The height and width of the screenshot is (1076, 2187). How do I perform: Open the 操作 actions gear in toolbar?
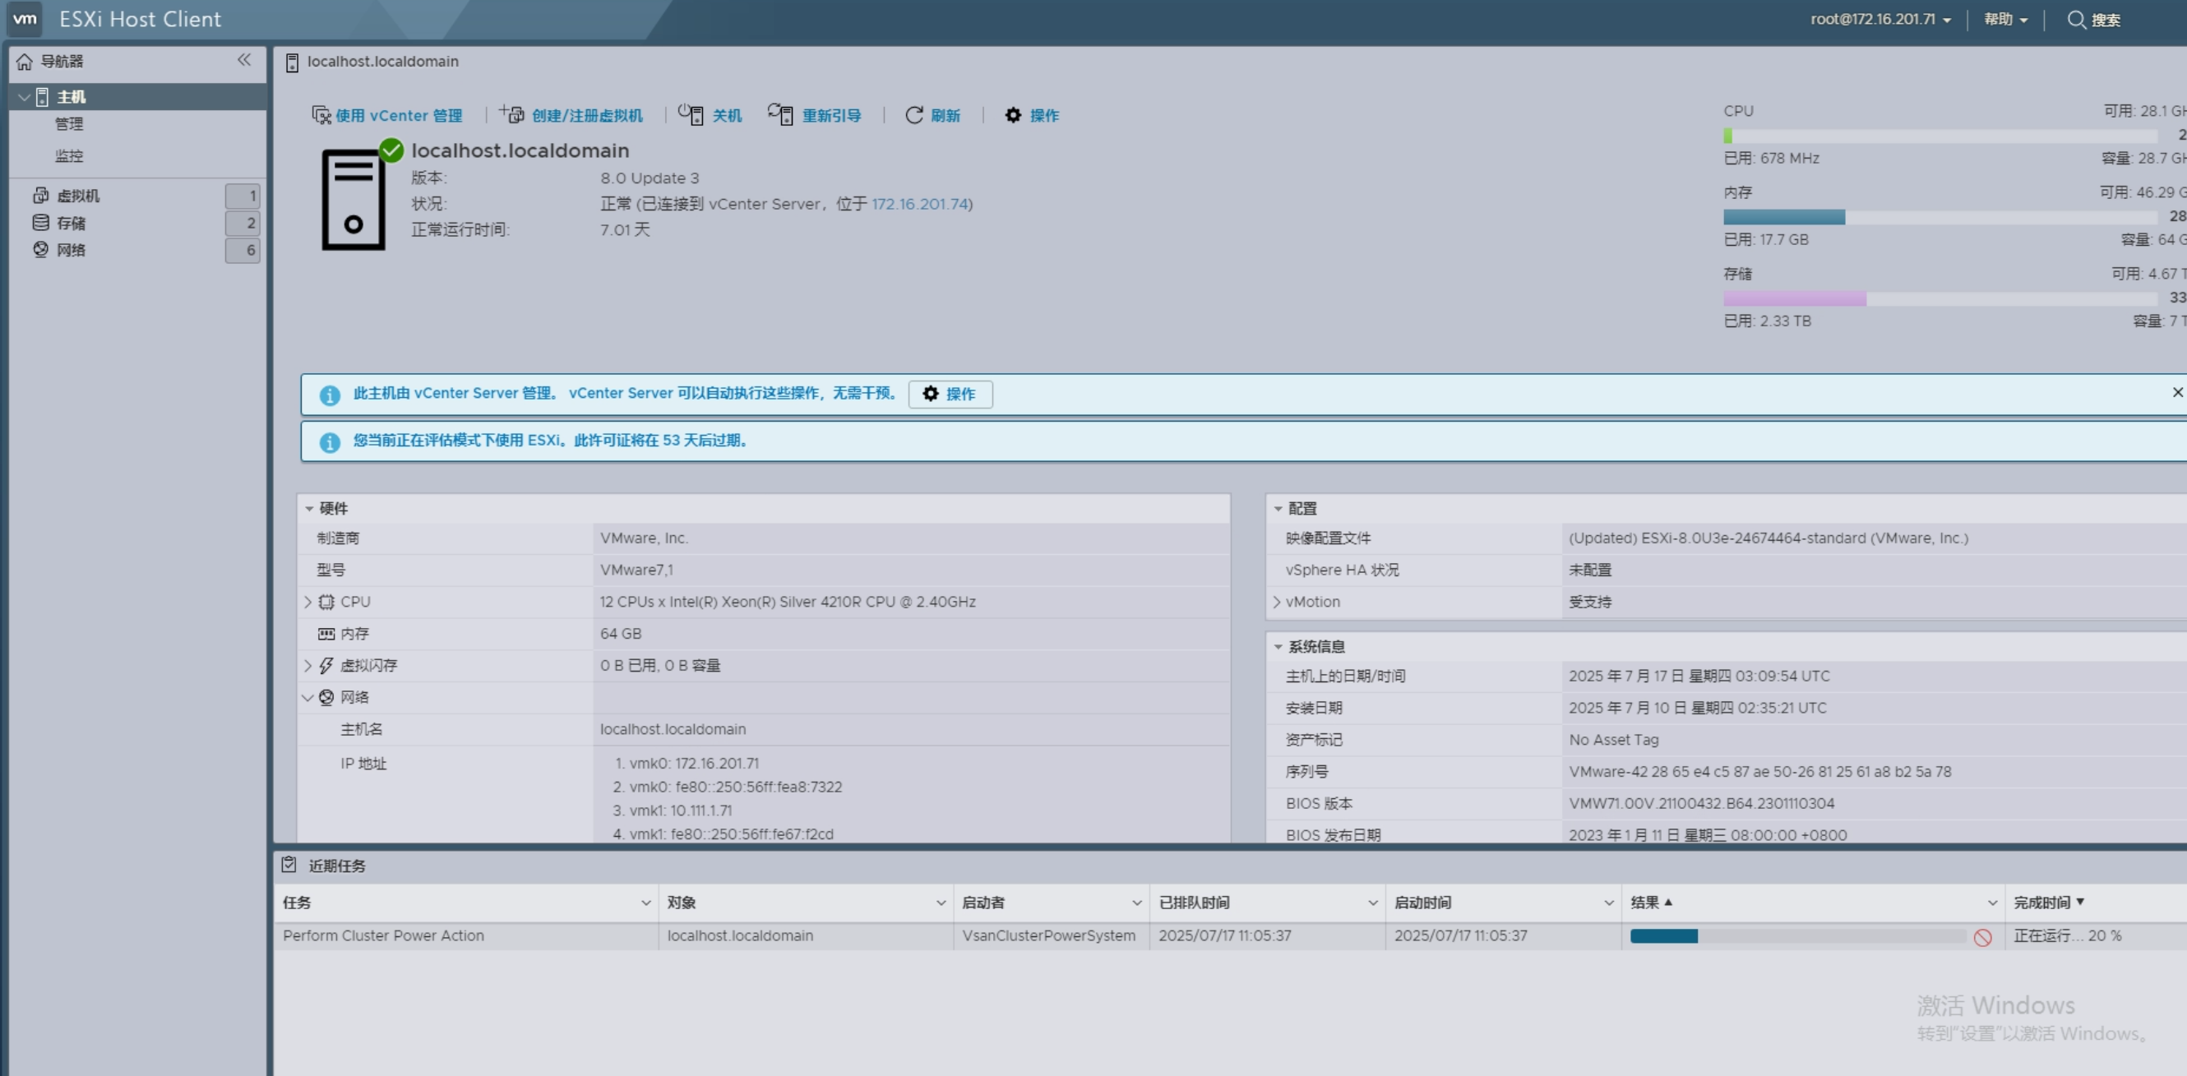point(1032,115)
